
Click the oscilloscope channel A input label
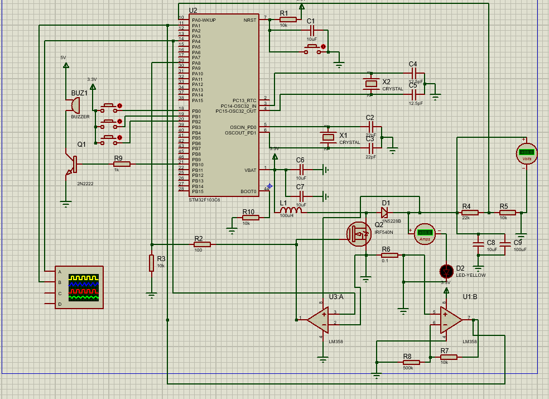click(60, 272)
